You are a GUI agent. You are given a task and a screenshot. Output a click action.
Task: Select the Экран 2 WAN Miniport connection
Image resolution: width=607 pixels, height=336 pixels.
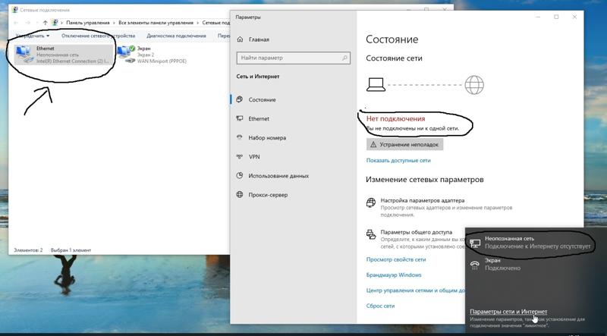pyautogui.click(x=152, y=55)
